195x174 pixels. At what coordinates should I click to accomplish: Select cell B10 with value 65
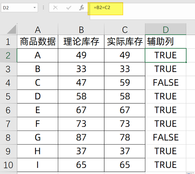pyautogui.click(x=81, y=165)
